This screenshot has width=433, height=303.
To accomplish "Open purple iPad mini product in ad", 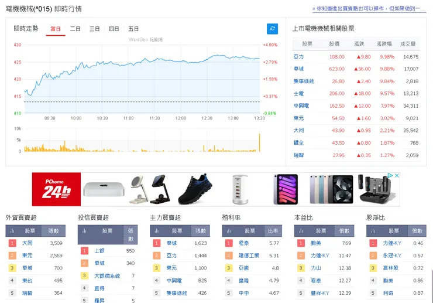I will point(286,189).
